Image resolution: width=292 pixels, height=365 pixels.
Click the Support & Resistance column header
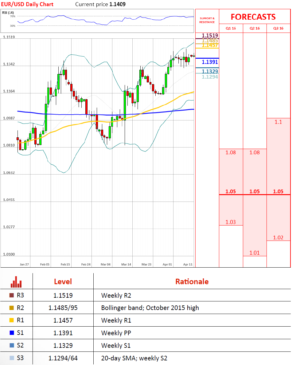click(x=207, y=20)
